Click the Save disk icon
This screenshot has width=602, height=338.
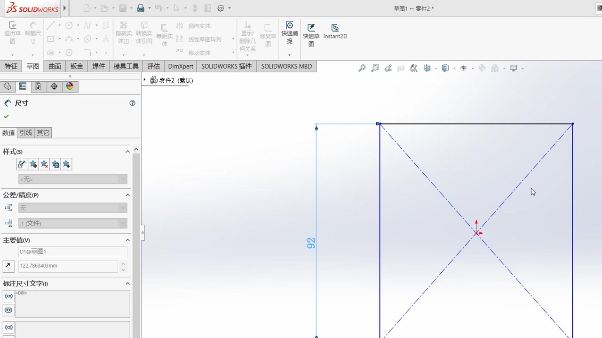[x=123, y=8]
